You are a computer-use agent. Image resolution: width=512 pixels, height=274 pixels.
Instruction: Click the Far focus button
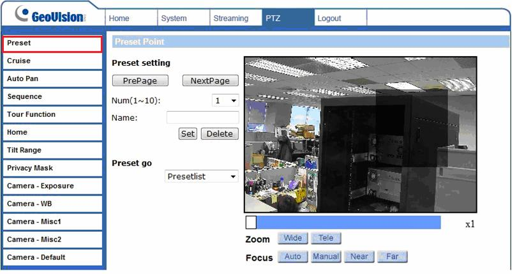(x=392, y=257)
